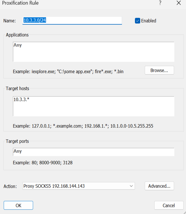186x214 pixels.
Task: Click the Name: label
Action: [10, 21]
